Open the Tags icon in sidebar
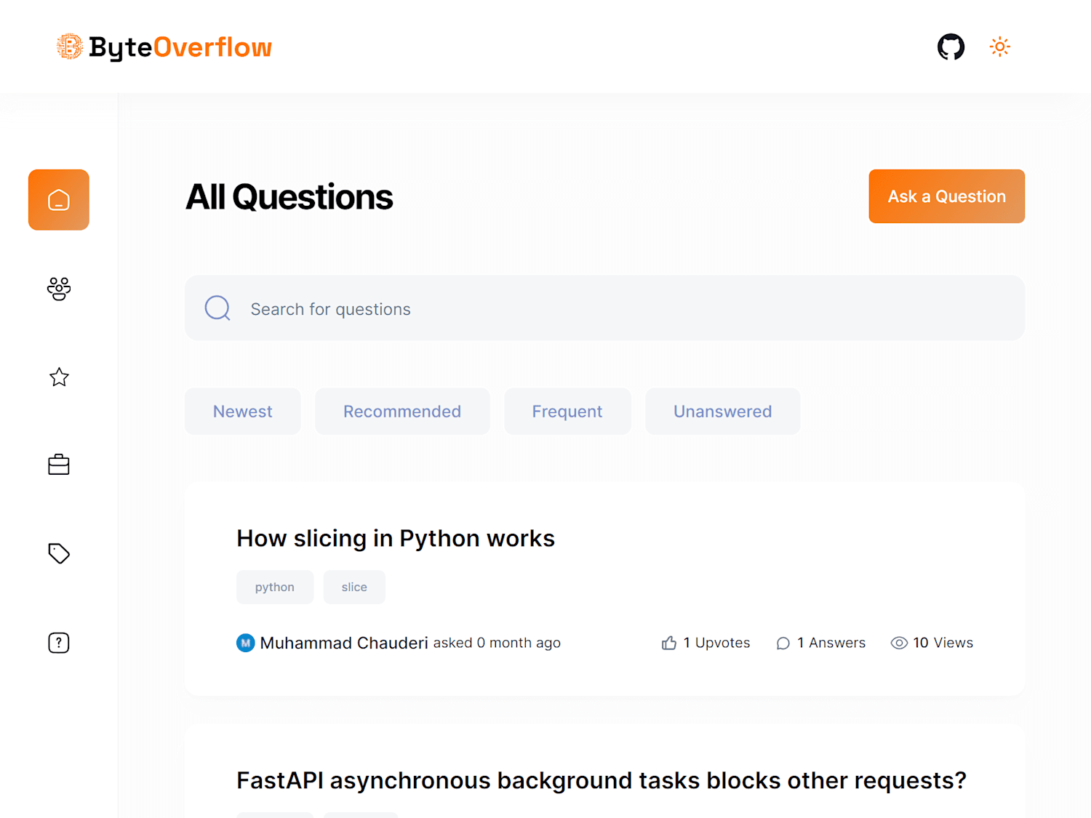Screen dimensions: 1091x818 (x=59, y=553)
